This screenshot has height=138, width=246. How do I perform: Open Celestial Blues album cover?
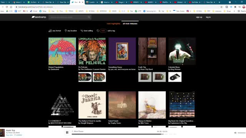click(182, 51)
